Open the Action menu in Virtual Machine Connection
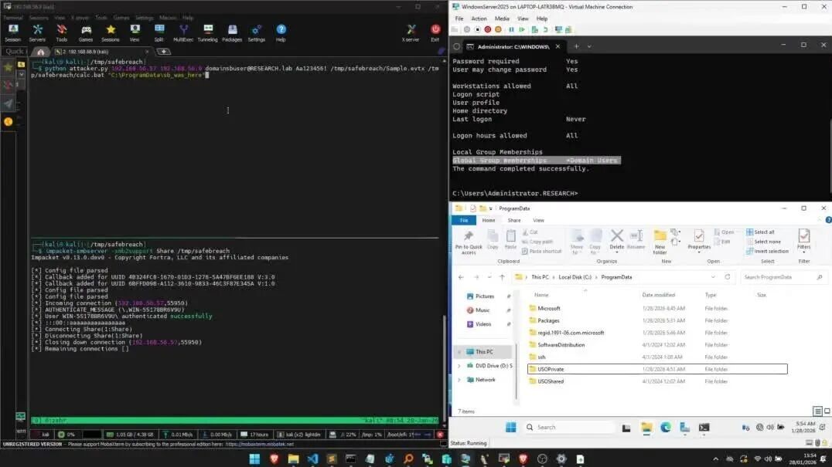Screen dimensions: 832x467 pyautogui.click(x=479, y=19)
